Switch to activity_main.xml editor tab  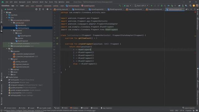[62, 9]
